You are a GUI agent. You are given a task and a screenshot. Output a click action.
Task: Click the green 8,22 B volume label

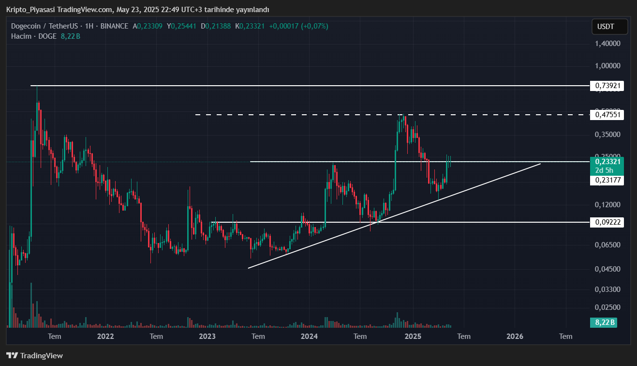603,322
